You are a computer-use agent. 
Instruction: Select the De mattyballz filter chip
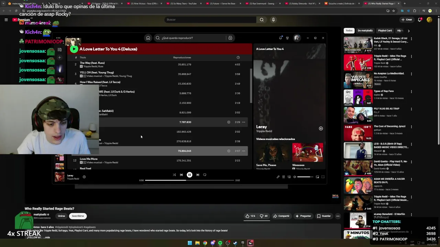pyautogui.click(x=365, y=31)
